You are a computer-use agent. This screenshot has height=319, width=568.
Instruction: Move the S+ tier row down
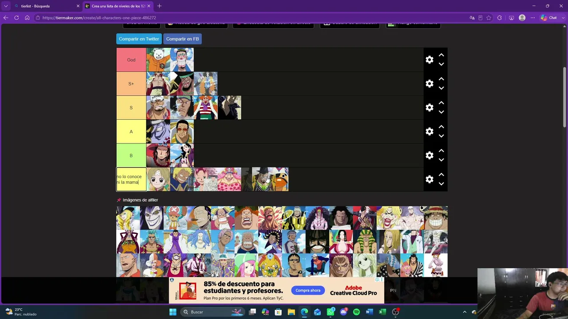pos(441,88)
